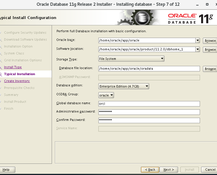Click the Software location text field
This screenshot has width=217, height=175.
(x=147, y=49)
